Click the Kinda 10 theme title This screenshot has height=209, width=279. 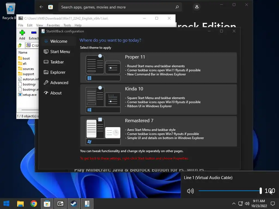point(134,89)
